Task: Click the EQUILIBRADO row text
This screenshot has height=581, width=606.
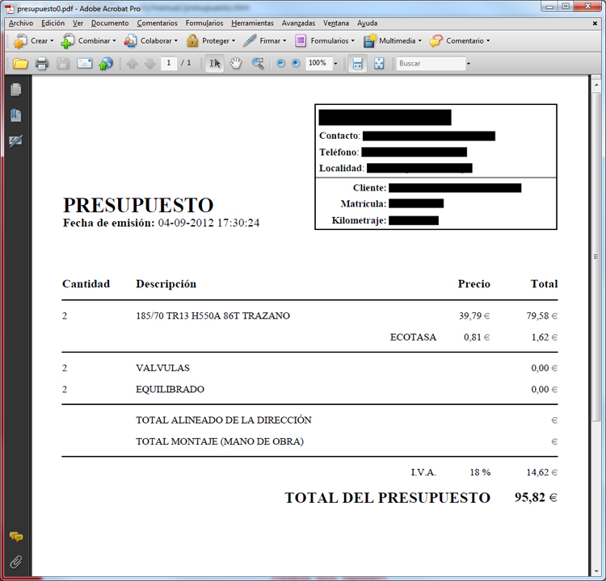Action: coord(170,389)
